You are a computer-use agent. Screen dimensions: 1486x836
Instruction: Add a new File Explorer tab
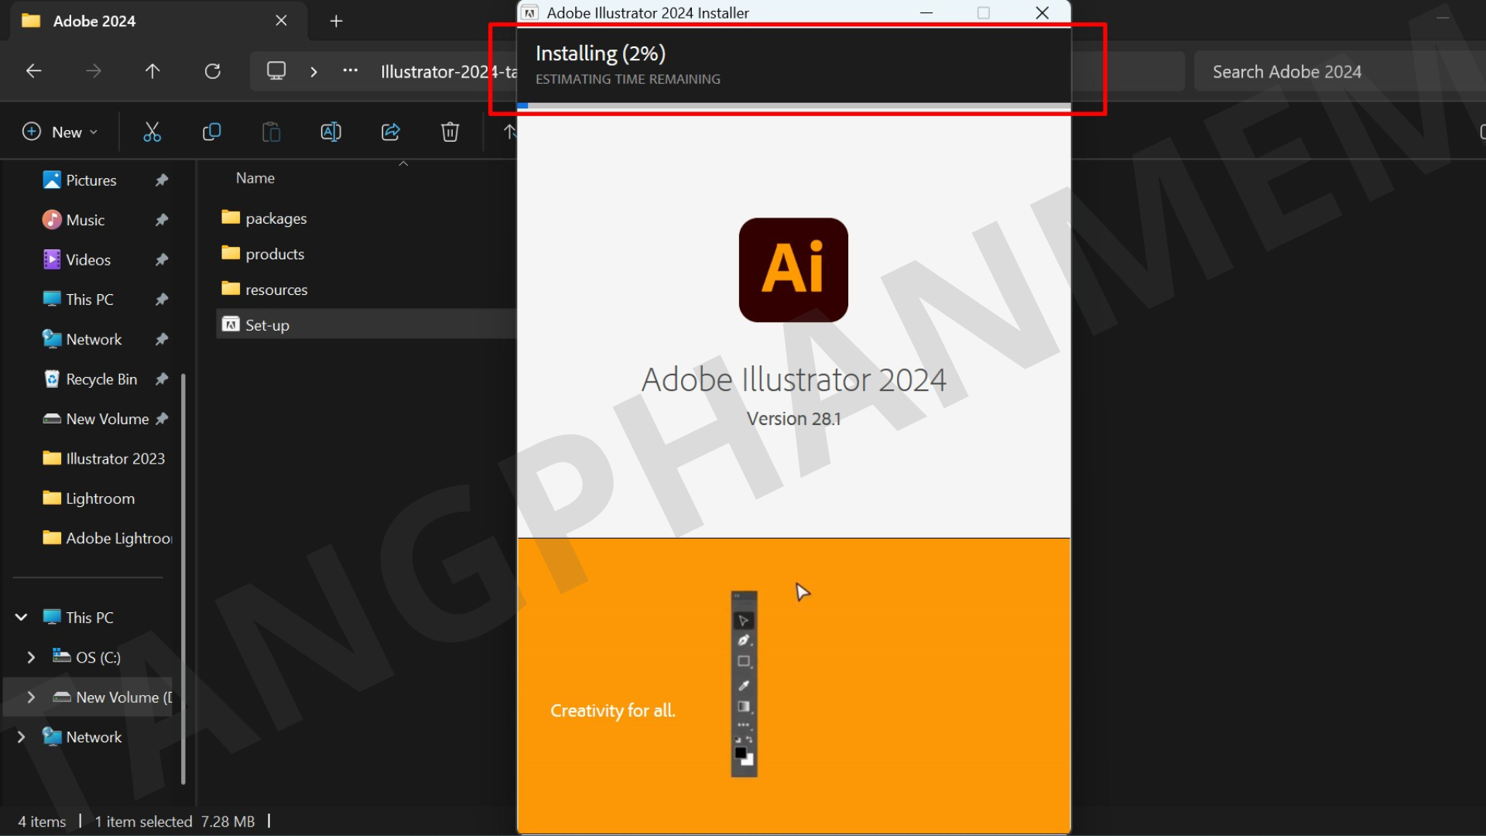336,21
